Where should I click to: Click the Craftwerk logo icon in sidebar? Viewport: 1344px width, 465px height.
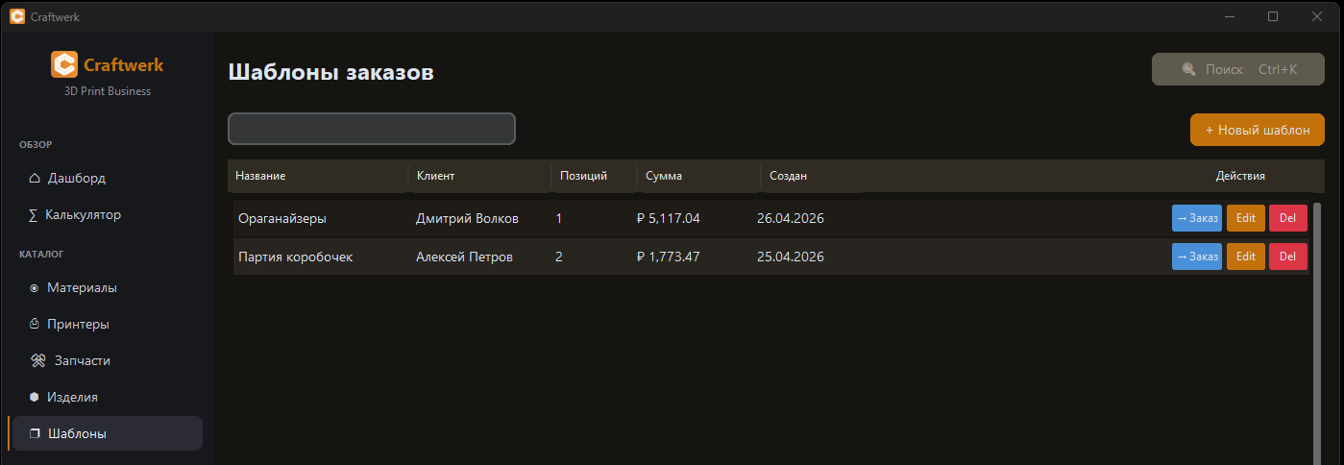point(64,64)
